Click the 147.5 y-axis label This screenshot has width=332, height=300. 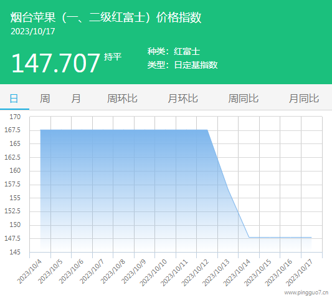(x=12, y=238)
